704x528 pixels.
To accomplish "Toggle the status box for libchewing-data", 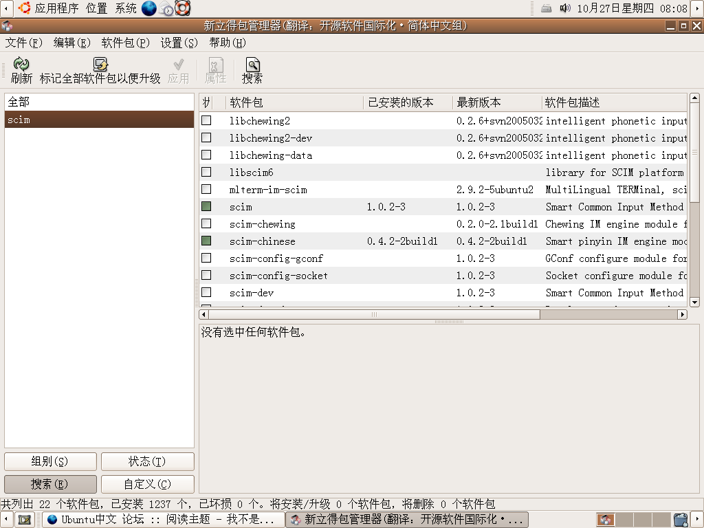I will (x=206, y=155).
